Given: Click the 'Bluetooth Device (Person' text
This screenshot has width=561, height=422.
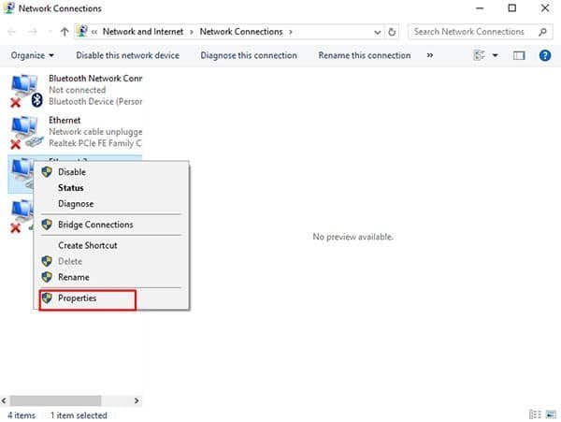Looking at the screenshot, I should pyautogui.click(x=95, y=102).
